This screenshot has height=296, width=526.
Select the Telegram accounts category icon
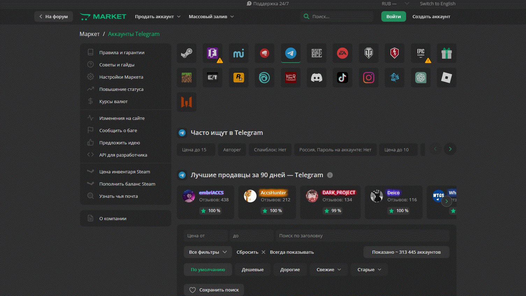[290, 53]
